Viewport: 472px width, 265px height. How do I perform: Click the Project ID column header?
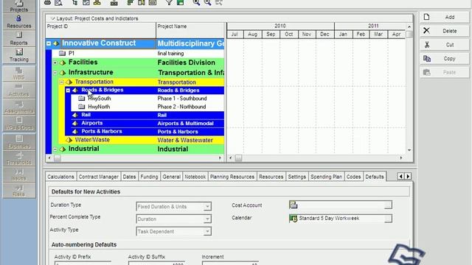tap(101, 30)
